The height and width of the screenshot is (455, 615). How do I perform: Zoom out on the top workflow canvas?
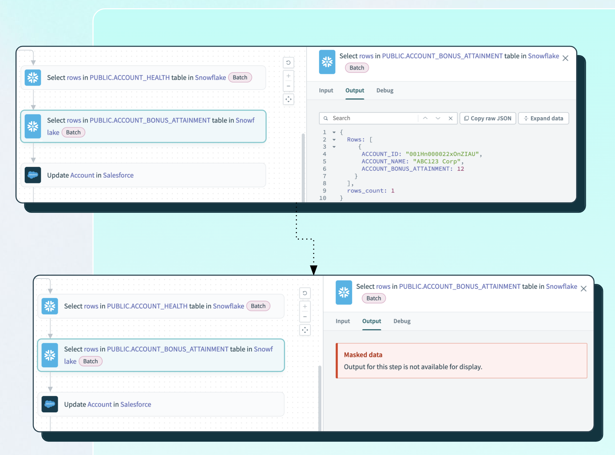[288, 86]
